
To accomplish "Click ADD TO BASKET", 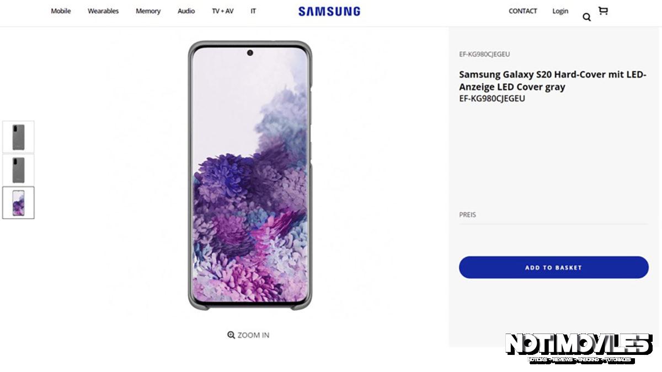I will coord(553,267).
